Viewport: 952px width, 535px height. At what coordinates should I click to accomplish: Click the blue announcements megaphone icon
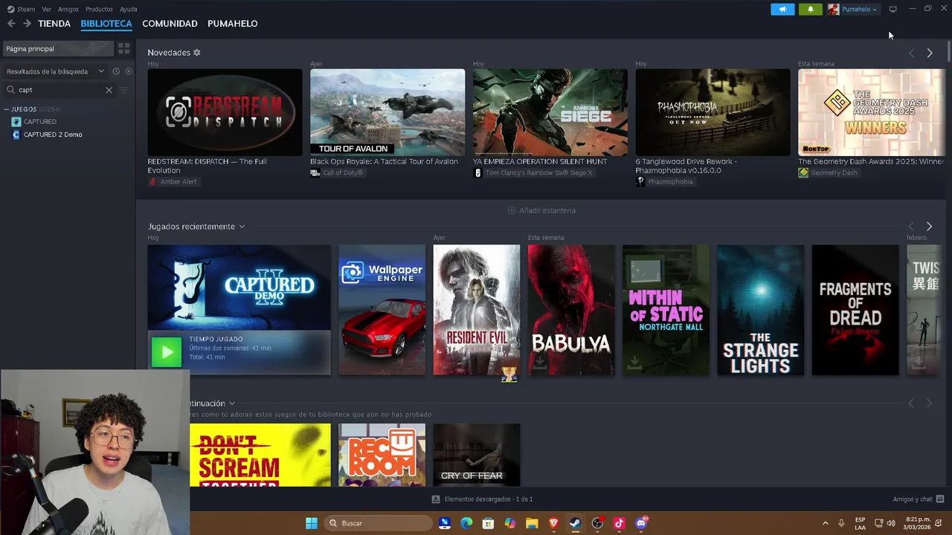pyautogui.click(x=782, y=9)
